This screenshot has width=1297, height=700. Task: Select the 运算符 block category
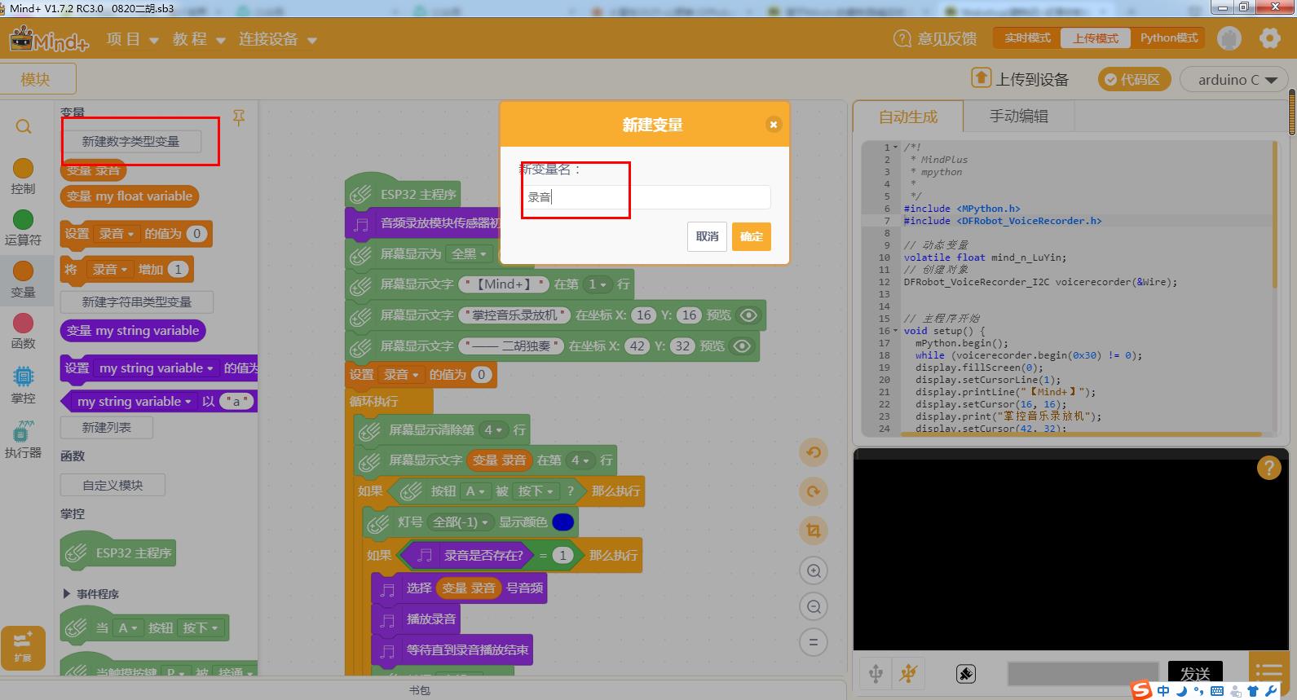click(23, 228)
